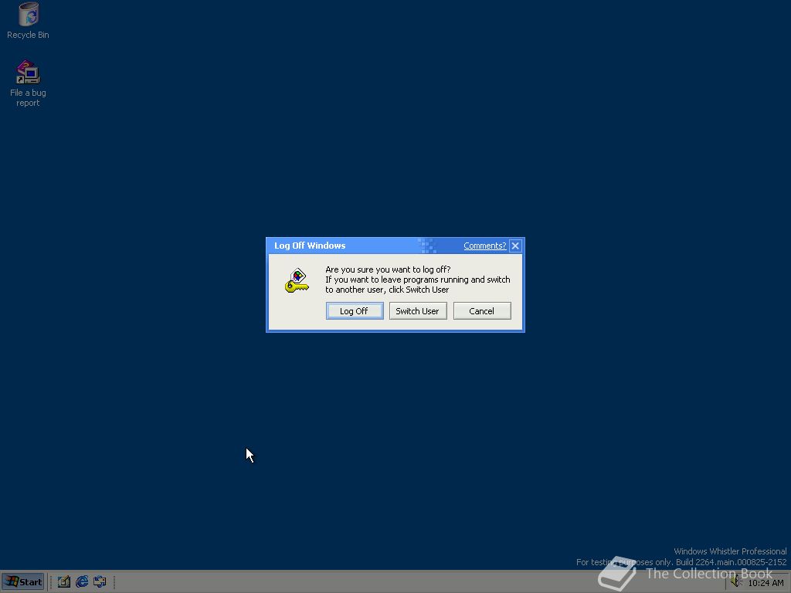Open the Recycle Bin desktop icon
791x593 pixels.
point(29,21)
